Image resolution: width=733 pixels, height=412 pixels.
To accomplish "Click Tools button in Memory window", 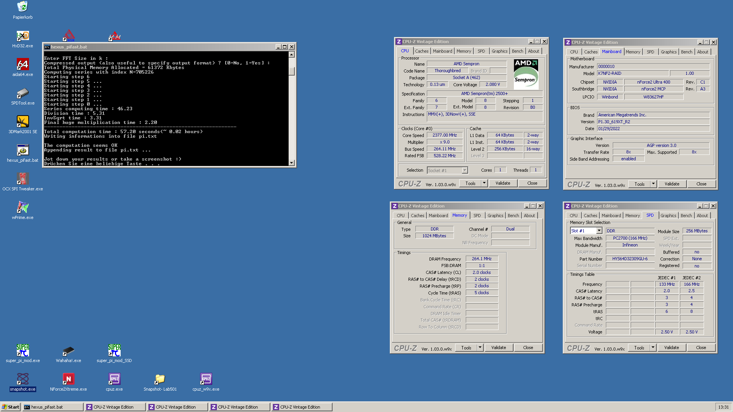I will 466,348.
